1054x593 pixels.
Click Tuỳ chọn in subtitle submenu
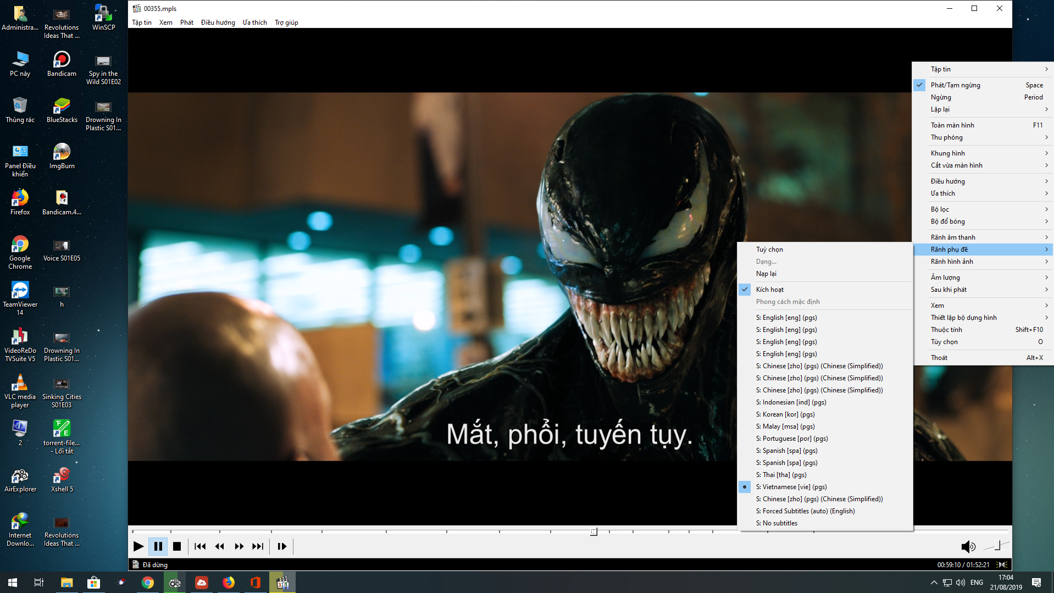coord(825,250)
